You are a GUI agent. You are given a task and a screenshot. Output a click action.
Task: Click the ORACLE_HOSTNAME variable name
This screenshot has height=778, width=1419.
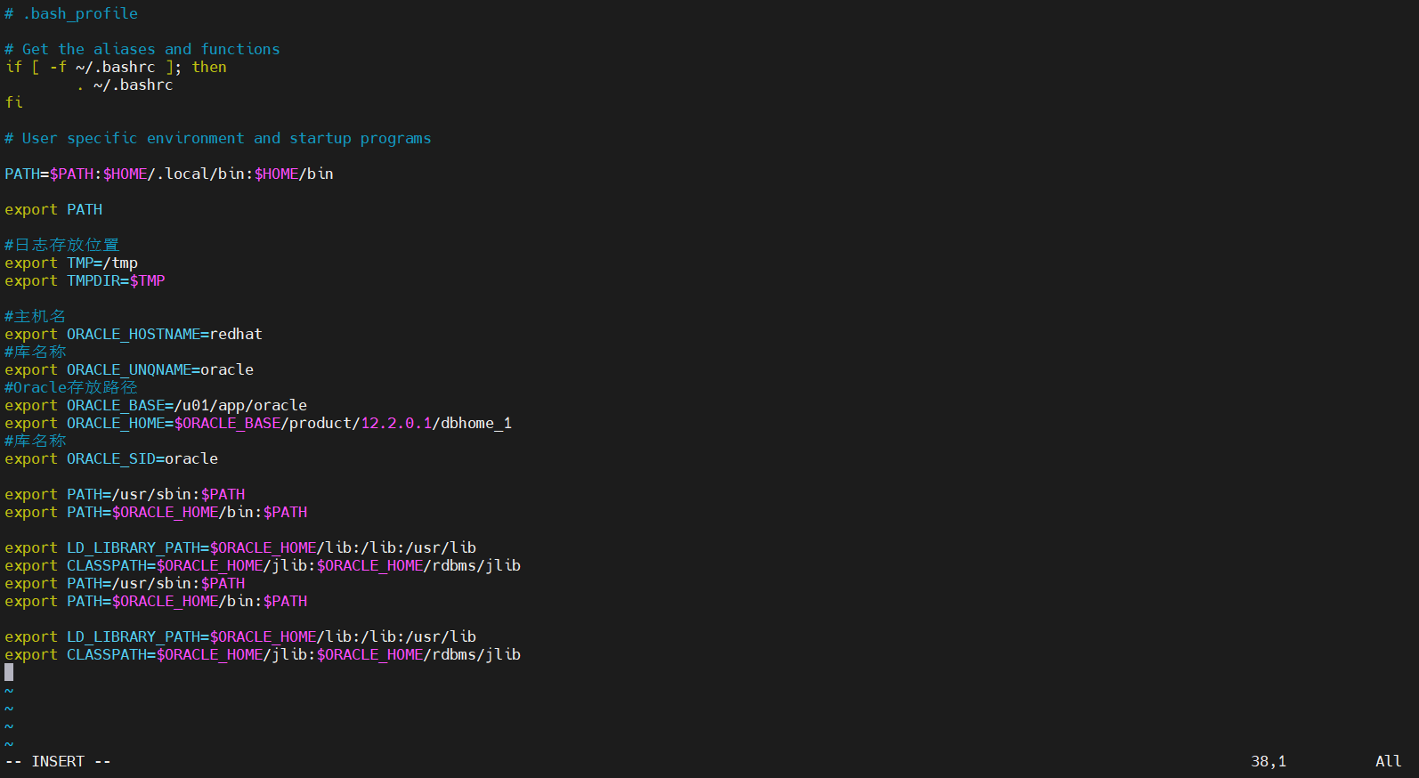(x=134, y=334)
